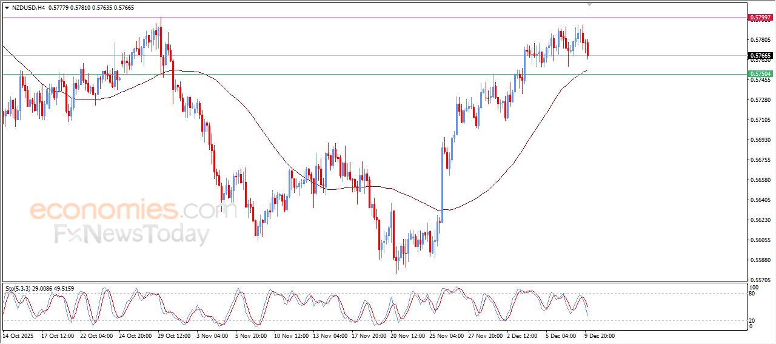Click the gray chart shift marker at top
The image size is (776, 344).
(589, 5)
